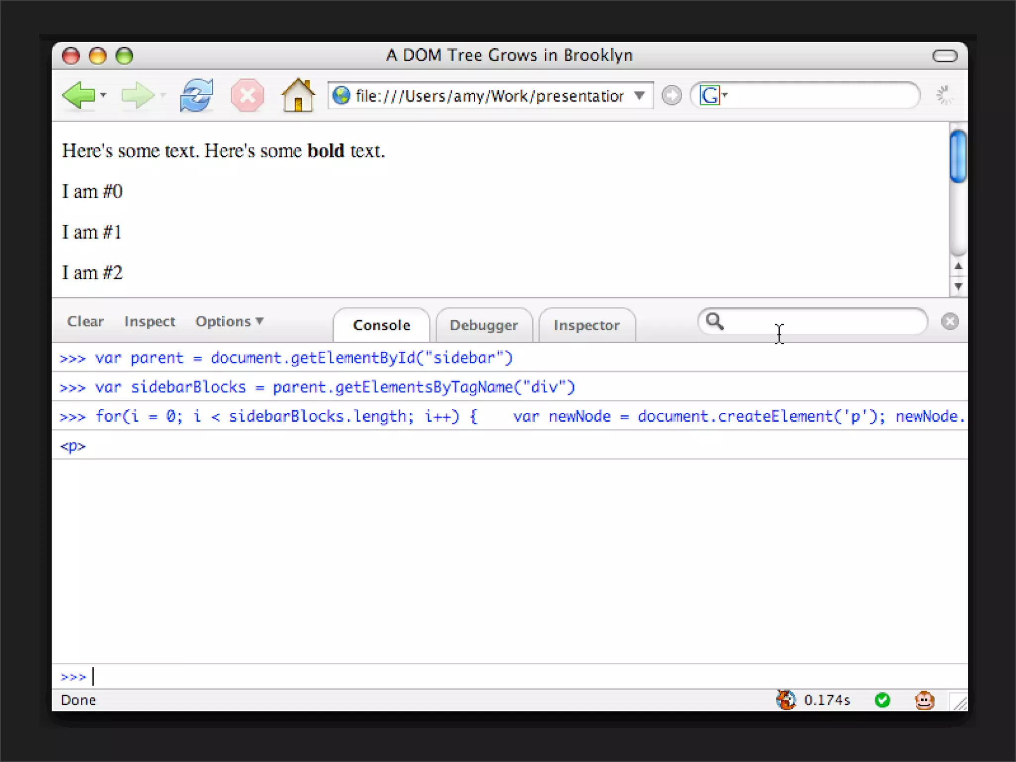Click the green Back arrow button
1016x762 pixels.
[78, 95]
